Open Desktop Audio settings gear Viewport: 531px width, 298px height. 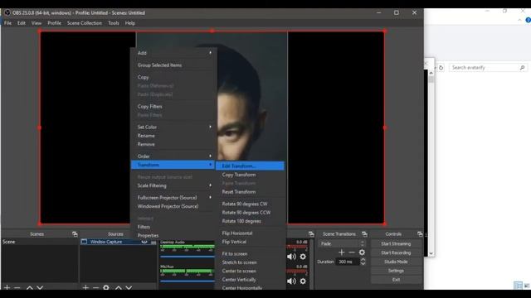[303, 257]
